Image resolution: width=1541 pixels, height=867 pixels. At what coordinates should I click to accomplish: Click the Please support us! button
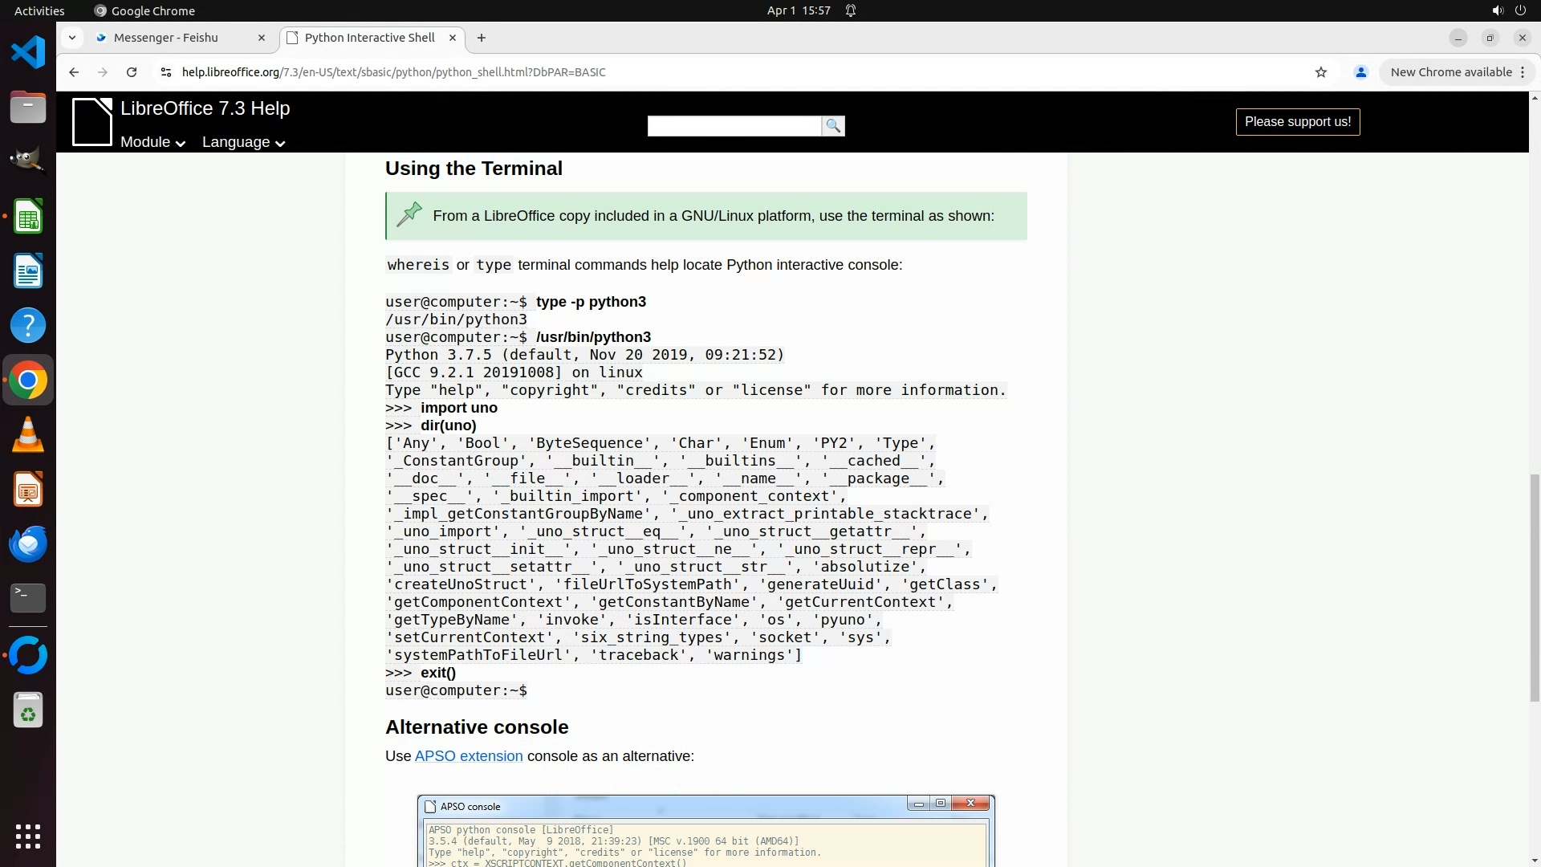pos(1298,122)
